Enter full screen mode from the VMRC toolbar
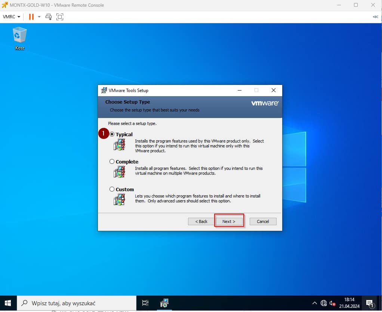This screenshot has height=312, width=382. [x=60, y=17]
